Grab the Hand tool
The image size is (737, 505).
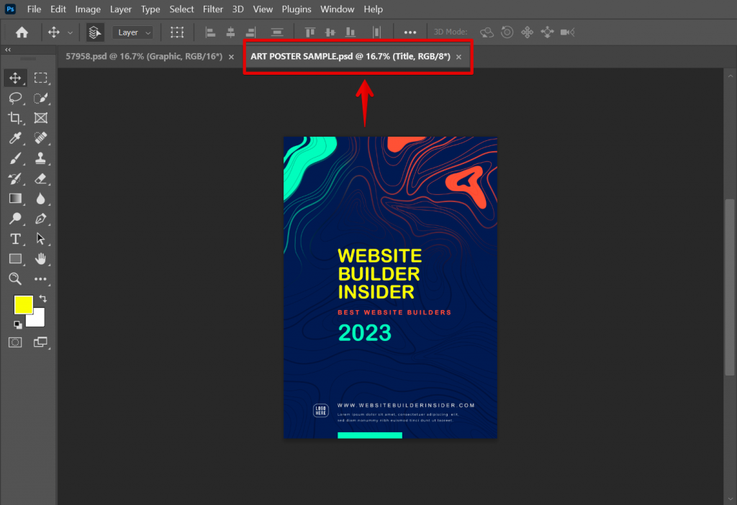coord(41,259)
